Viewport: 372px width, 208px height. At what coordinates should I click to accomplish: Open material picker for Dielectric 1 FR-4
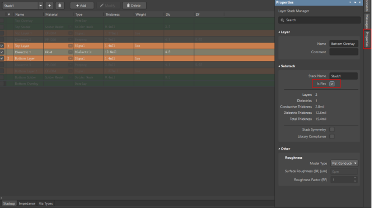(x=70, y=52)
